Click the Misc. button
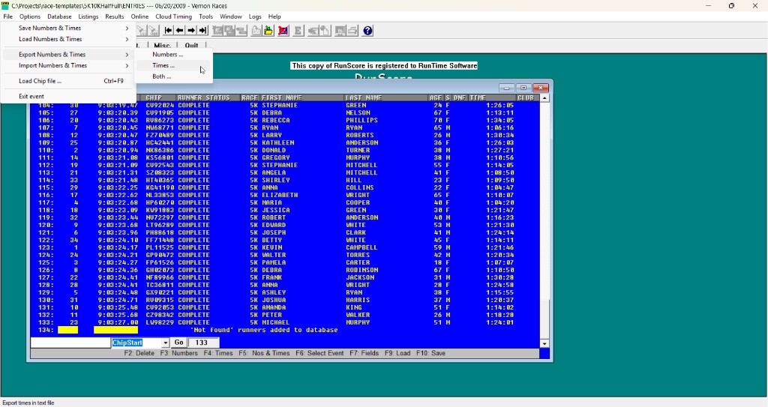This screenshot has width=768, height=407. pos(162,45)
